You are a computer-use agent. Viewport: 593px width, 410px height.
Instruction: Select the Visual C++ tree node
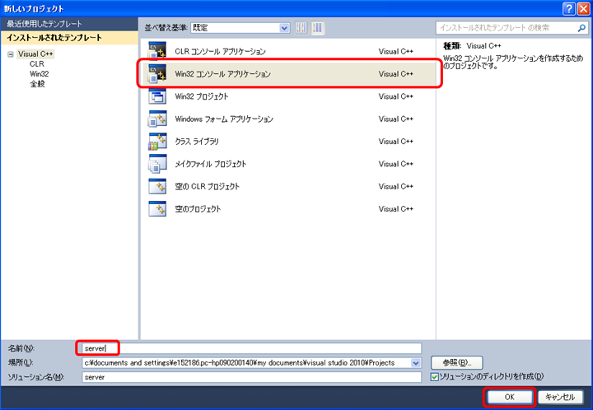[35, 54]
